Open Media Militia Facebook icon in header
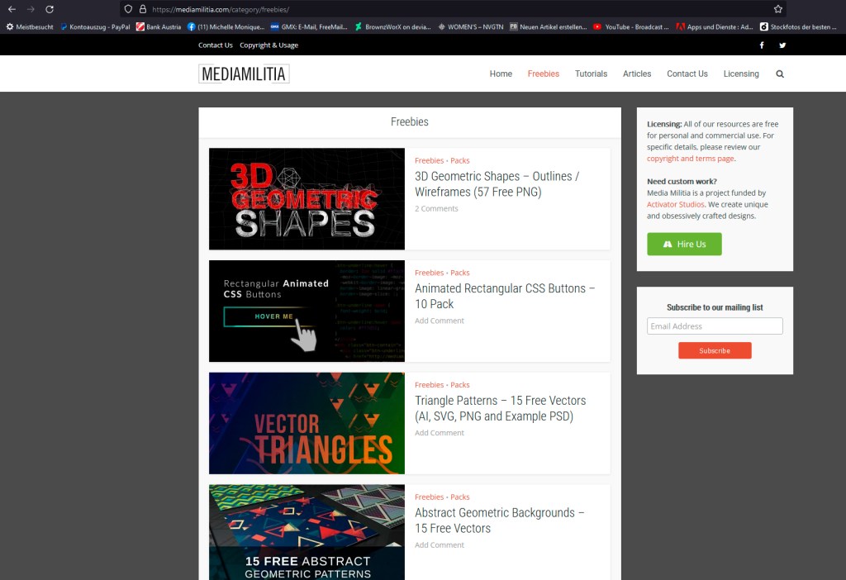 coord(762,45)
